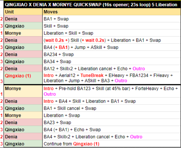Select the cell starting 'BA4 + Skillx2'
This screenshot has width=181, height=148.
click(111, 137)
